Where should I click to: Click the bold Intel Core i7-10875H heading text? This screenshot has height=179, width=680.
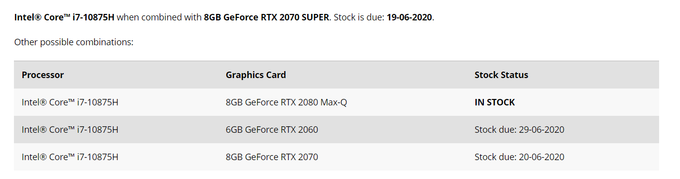pyautogui.click(x=64, y=17)
